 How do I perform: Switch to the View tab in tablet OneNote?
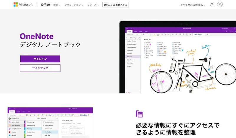coord(146,31)
